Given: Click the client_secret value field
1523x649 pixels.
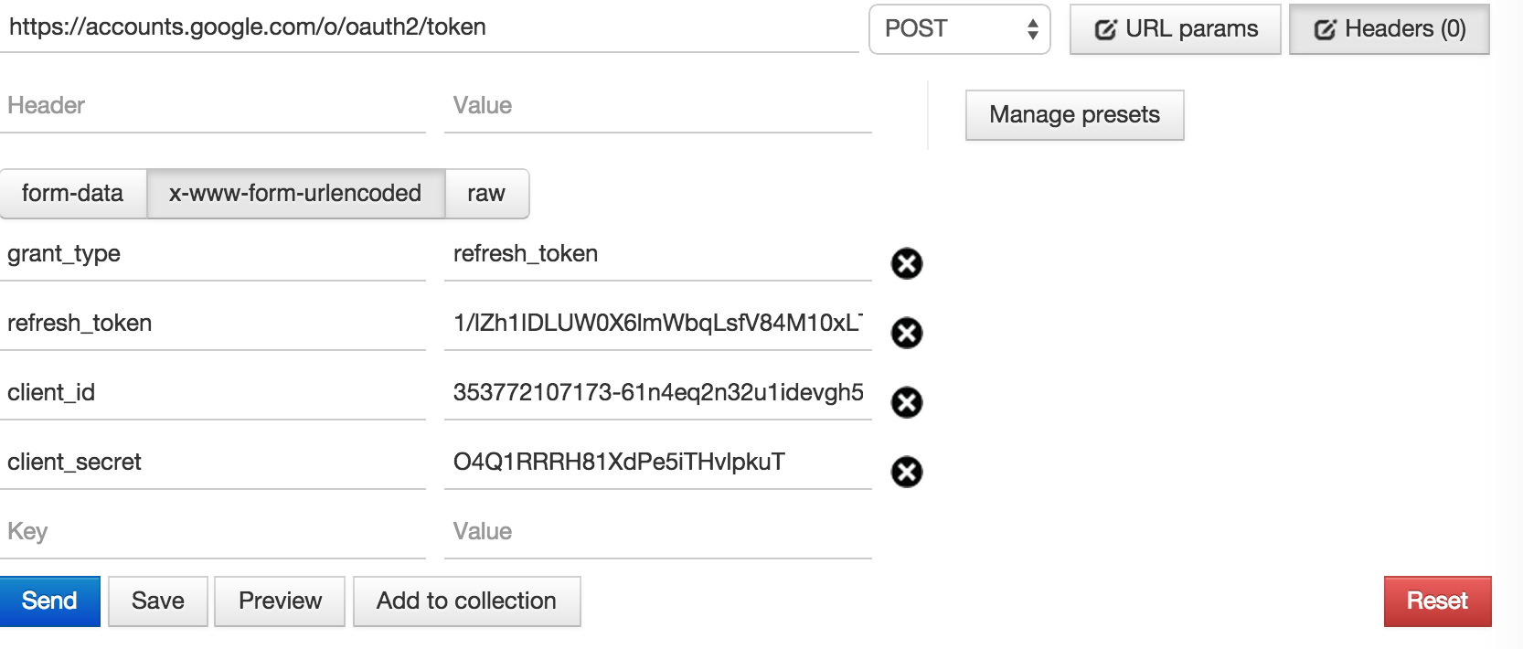Looking at the screenshot, I should click(x=657, y=463).
